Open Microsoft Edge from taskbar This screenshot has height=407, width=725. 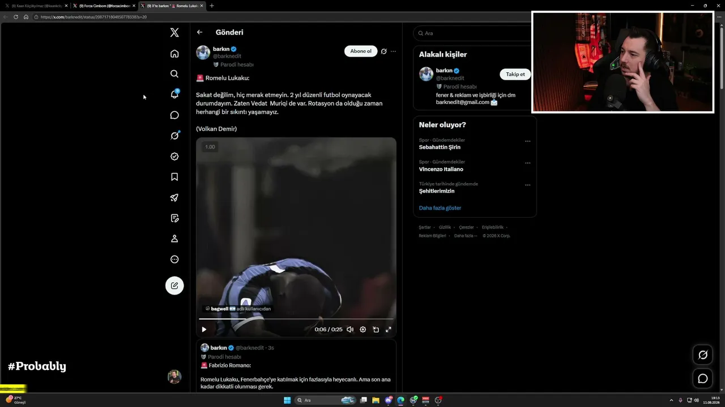click(x=401, y=400)
